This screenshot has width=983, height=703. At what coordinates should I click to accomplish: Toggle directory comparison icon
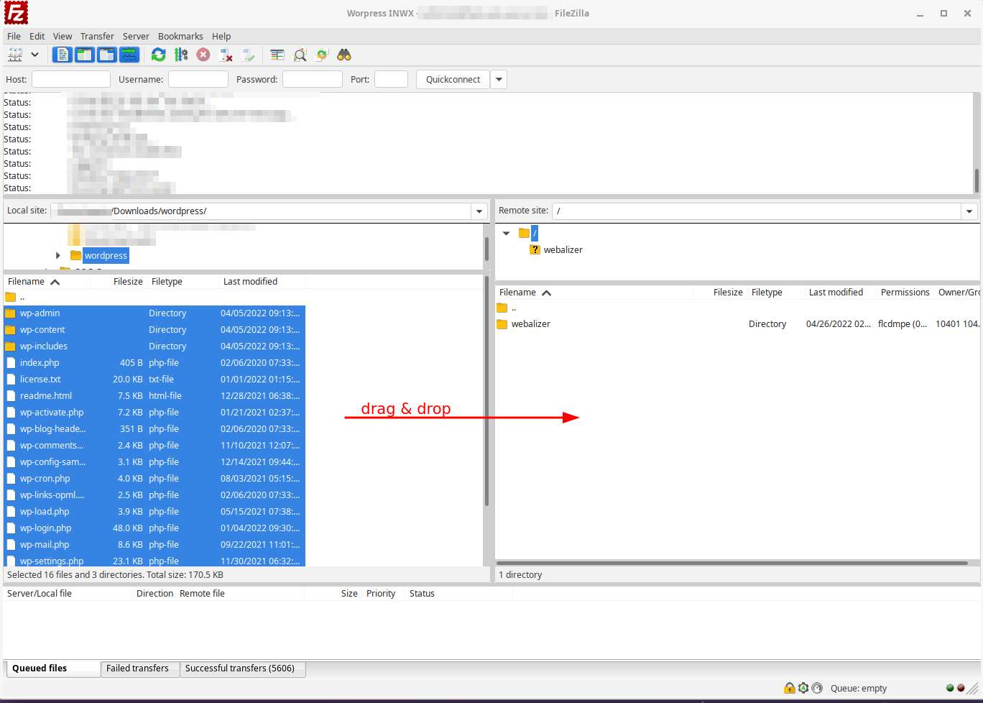pyautogui.click(x=300, y=55)
